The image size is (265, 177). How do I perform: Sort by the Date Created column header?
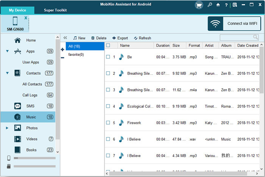pyautogui.click(x=247, y=45)
